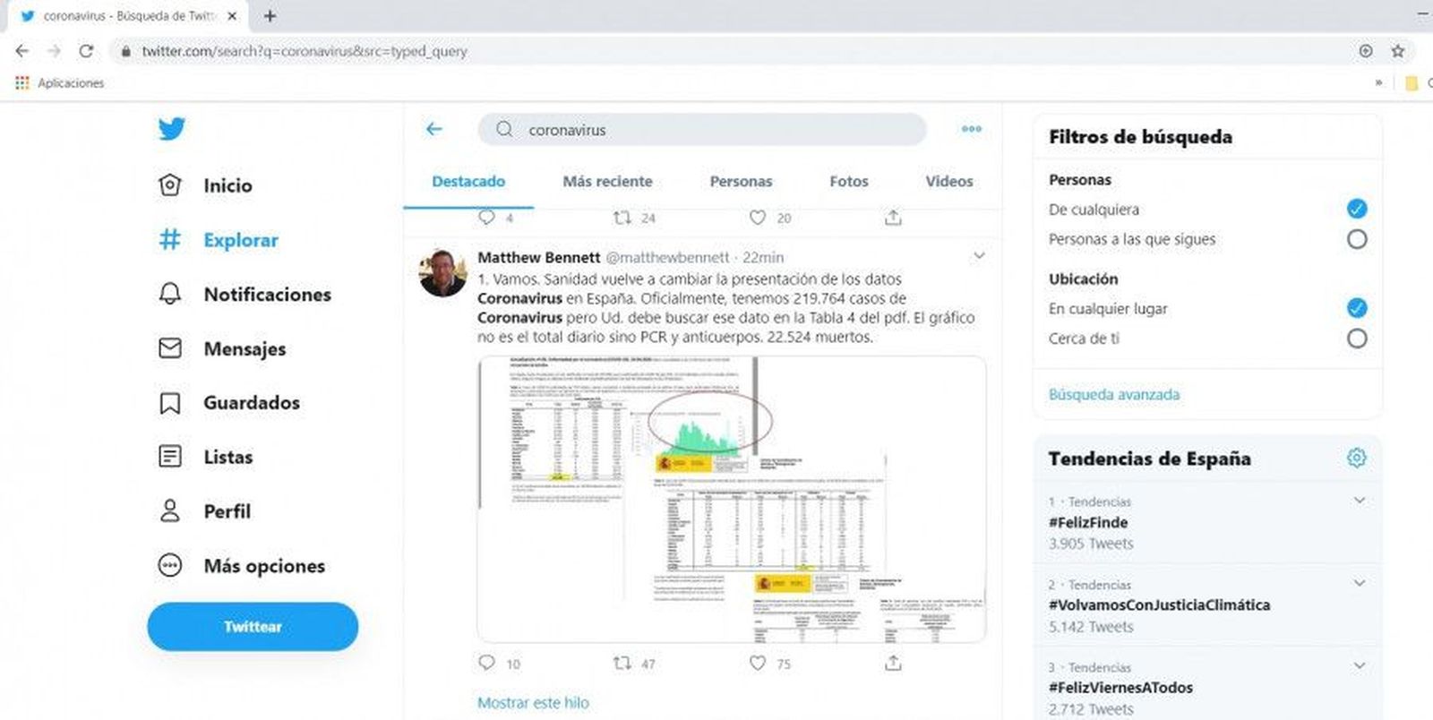
Task: Share the upper tweet with 20 likes
Action: click(893, 217)
